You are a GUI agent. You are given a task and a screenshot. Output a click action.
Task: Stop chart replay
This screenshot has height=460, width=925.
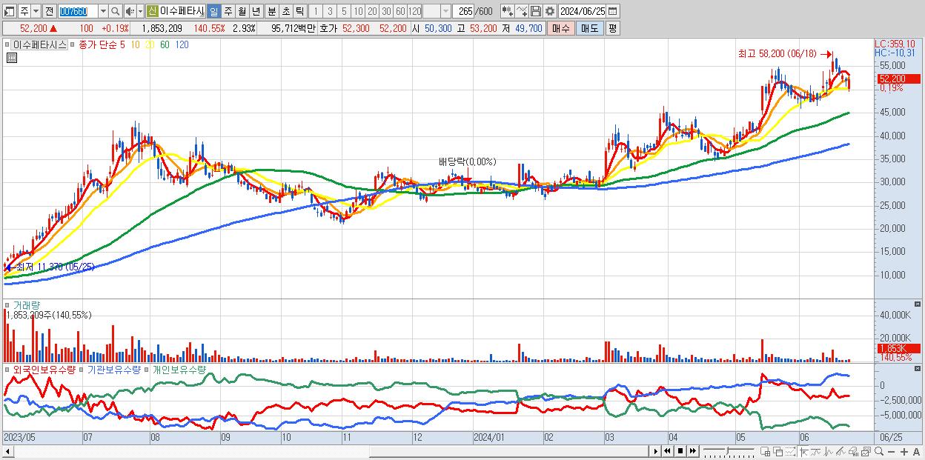coord(680,451)
